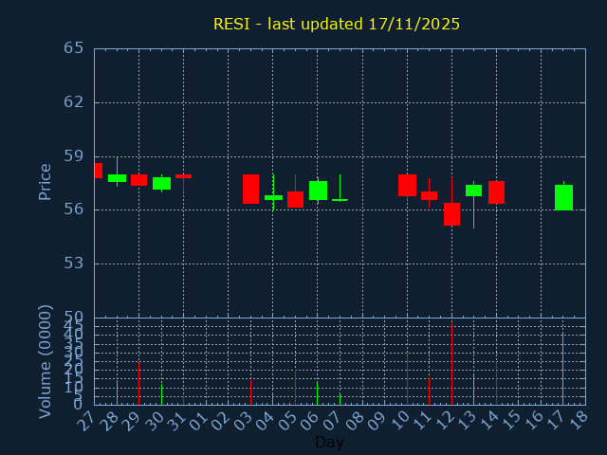Select the red candlestick on day 10

(407, 185)
